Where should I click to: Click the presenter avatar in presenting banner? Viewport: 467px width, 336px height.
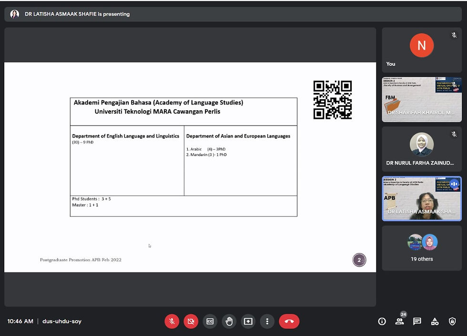click(x=15, y=14)
